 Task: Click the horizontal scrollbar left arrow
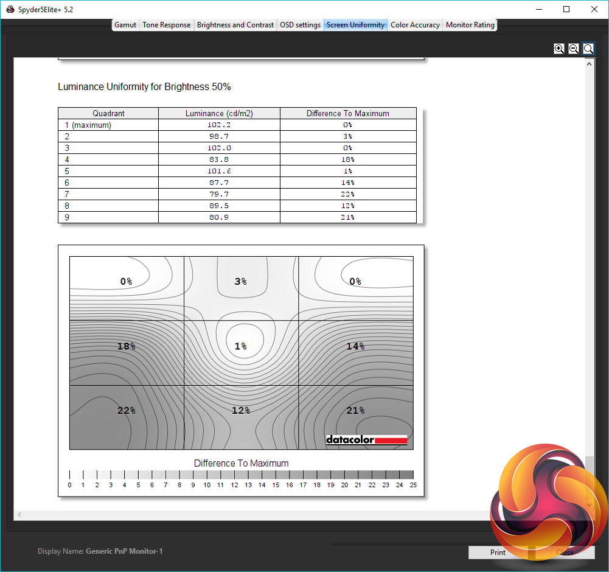[19, 514]
